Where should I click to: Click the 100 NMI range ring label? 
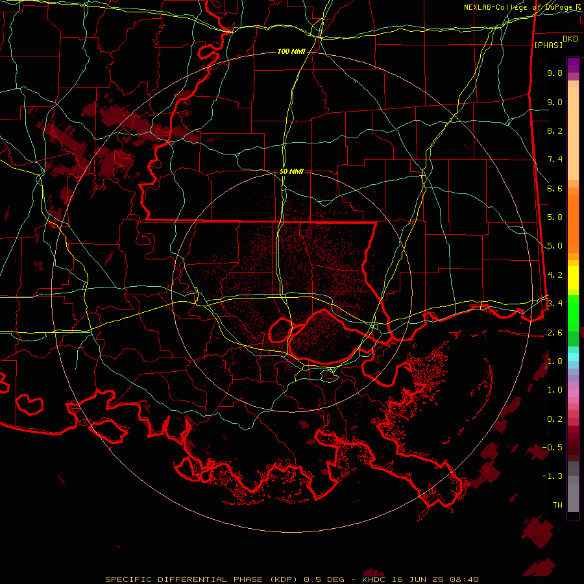[291, 51]
